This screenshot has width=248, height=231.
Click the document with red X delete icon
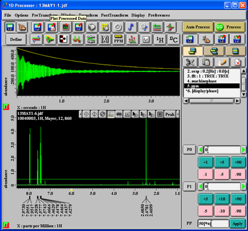click(237, 62)
